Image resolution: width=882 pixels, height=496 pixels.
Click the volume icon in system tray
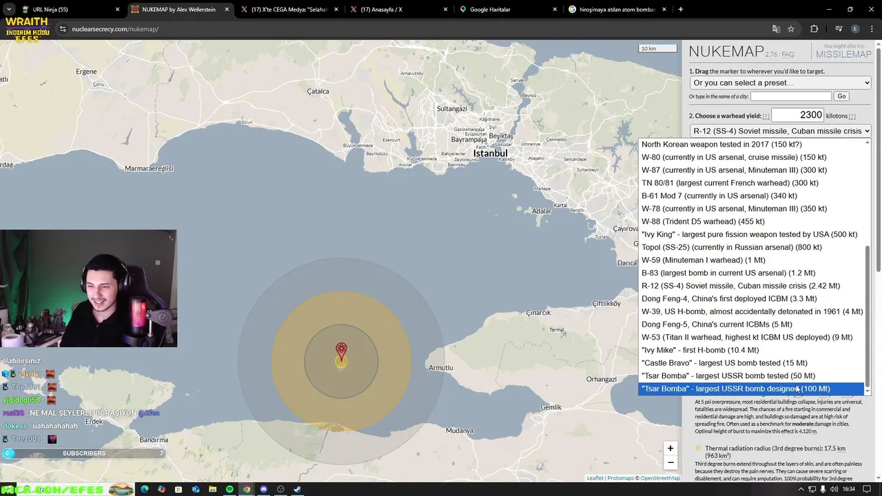(834, 489)
